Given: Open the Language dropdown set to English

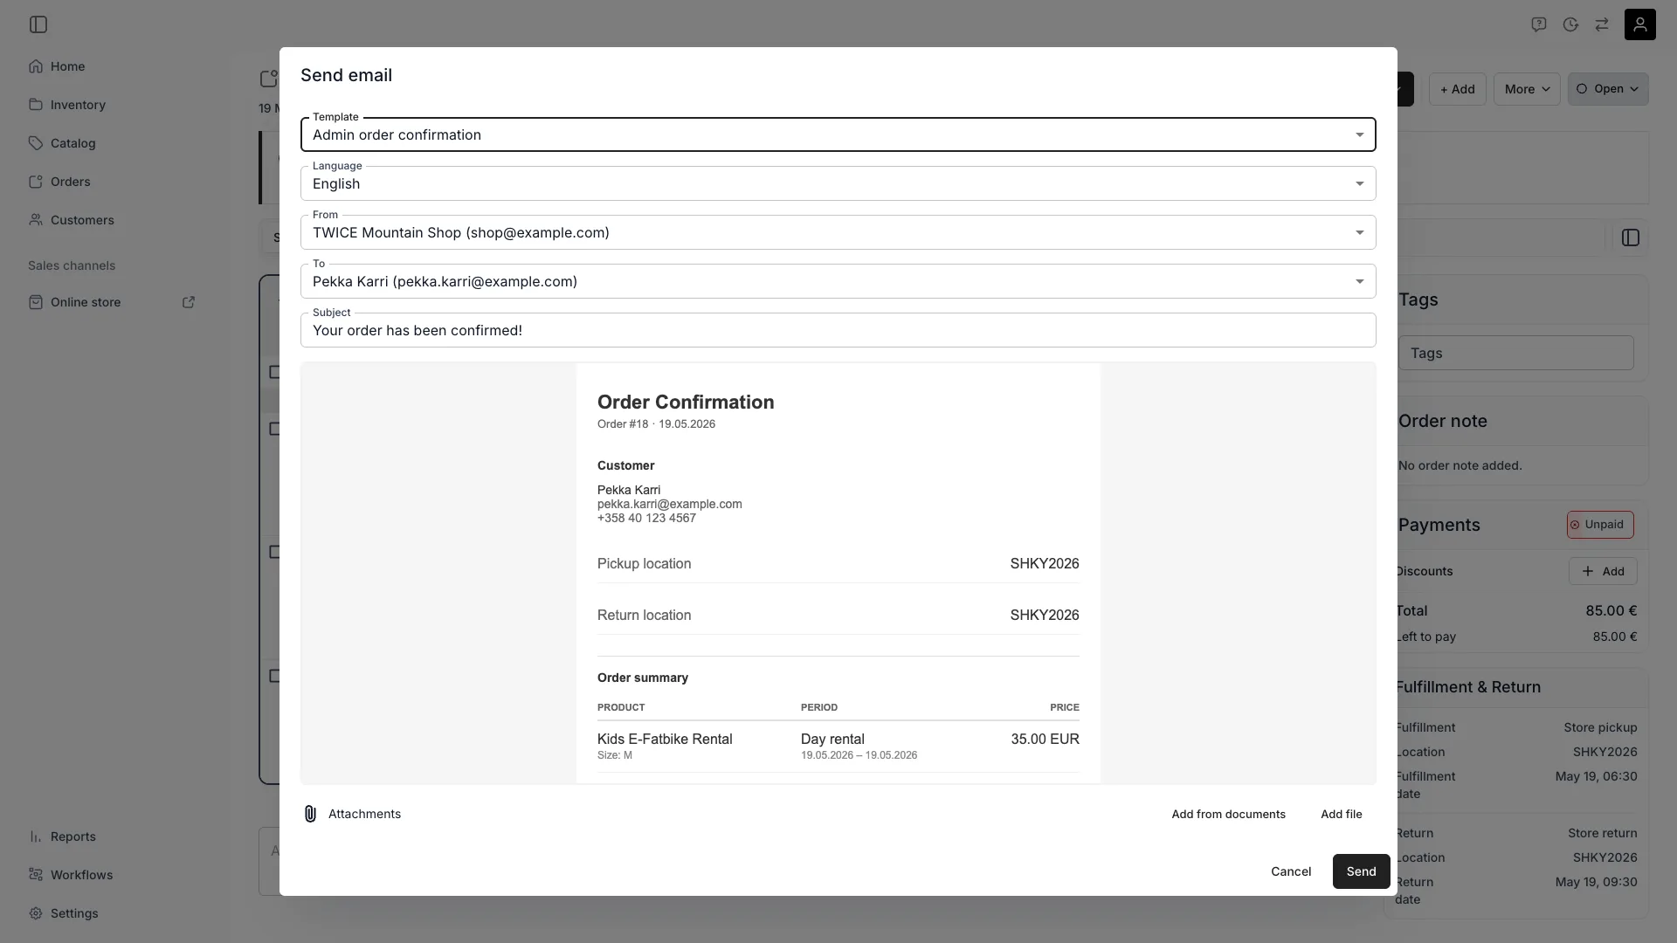Looking at the screenshot, I should click(838, 183).
